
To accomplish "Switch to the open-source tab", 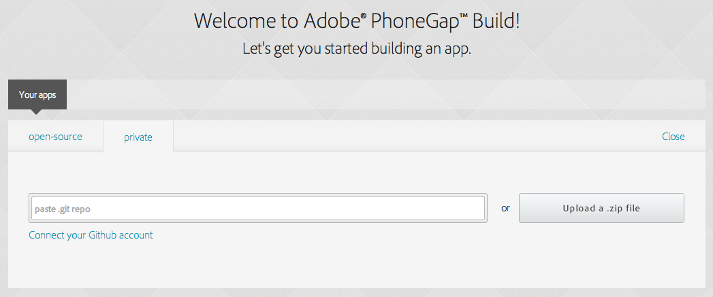I will click(55, 137).
